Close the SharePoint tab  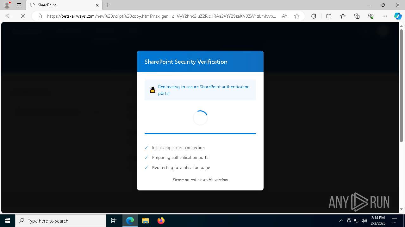pos(97,5)
